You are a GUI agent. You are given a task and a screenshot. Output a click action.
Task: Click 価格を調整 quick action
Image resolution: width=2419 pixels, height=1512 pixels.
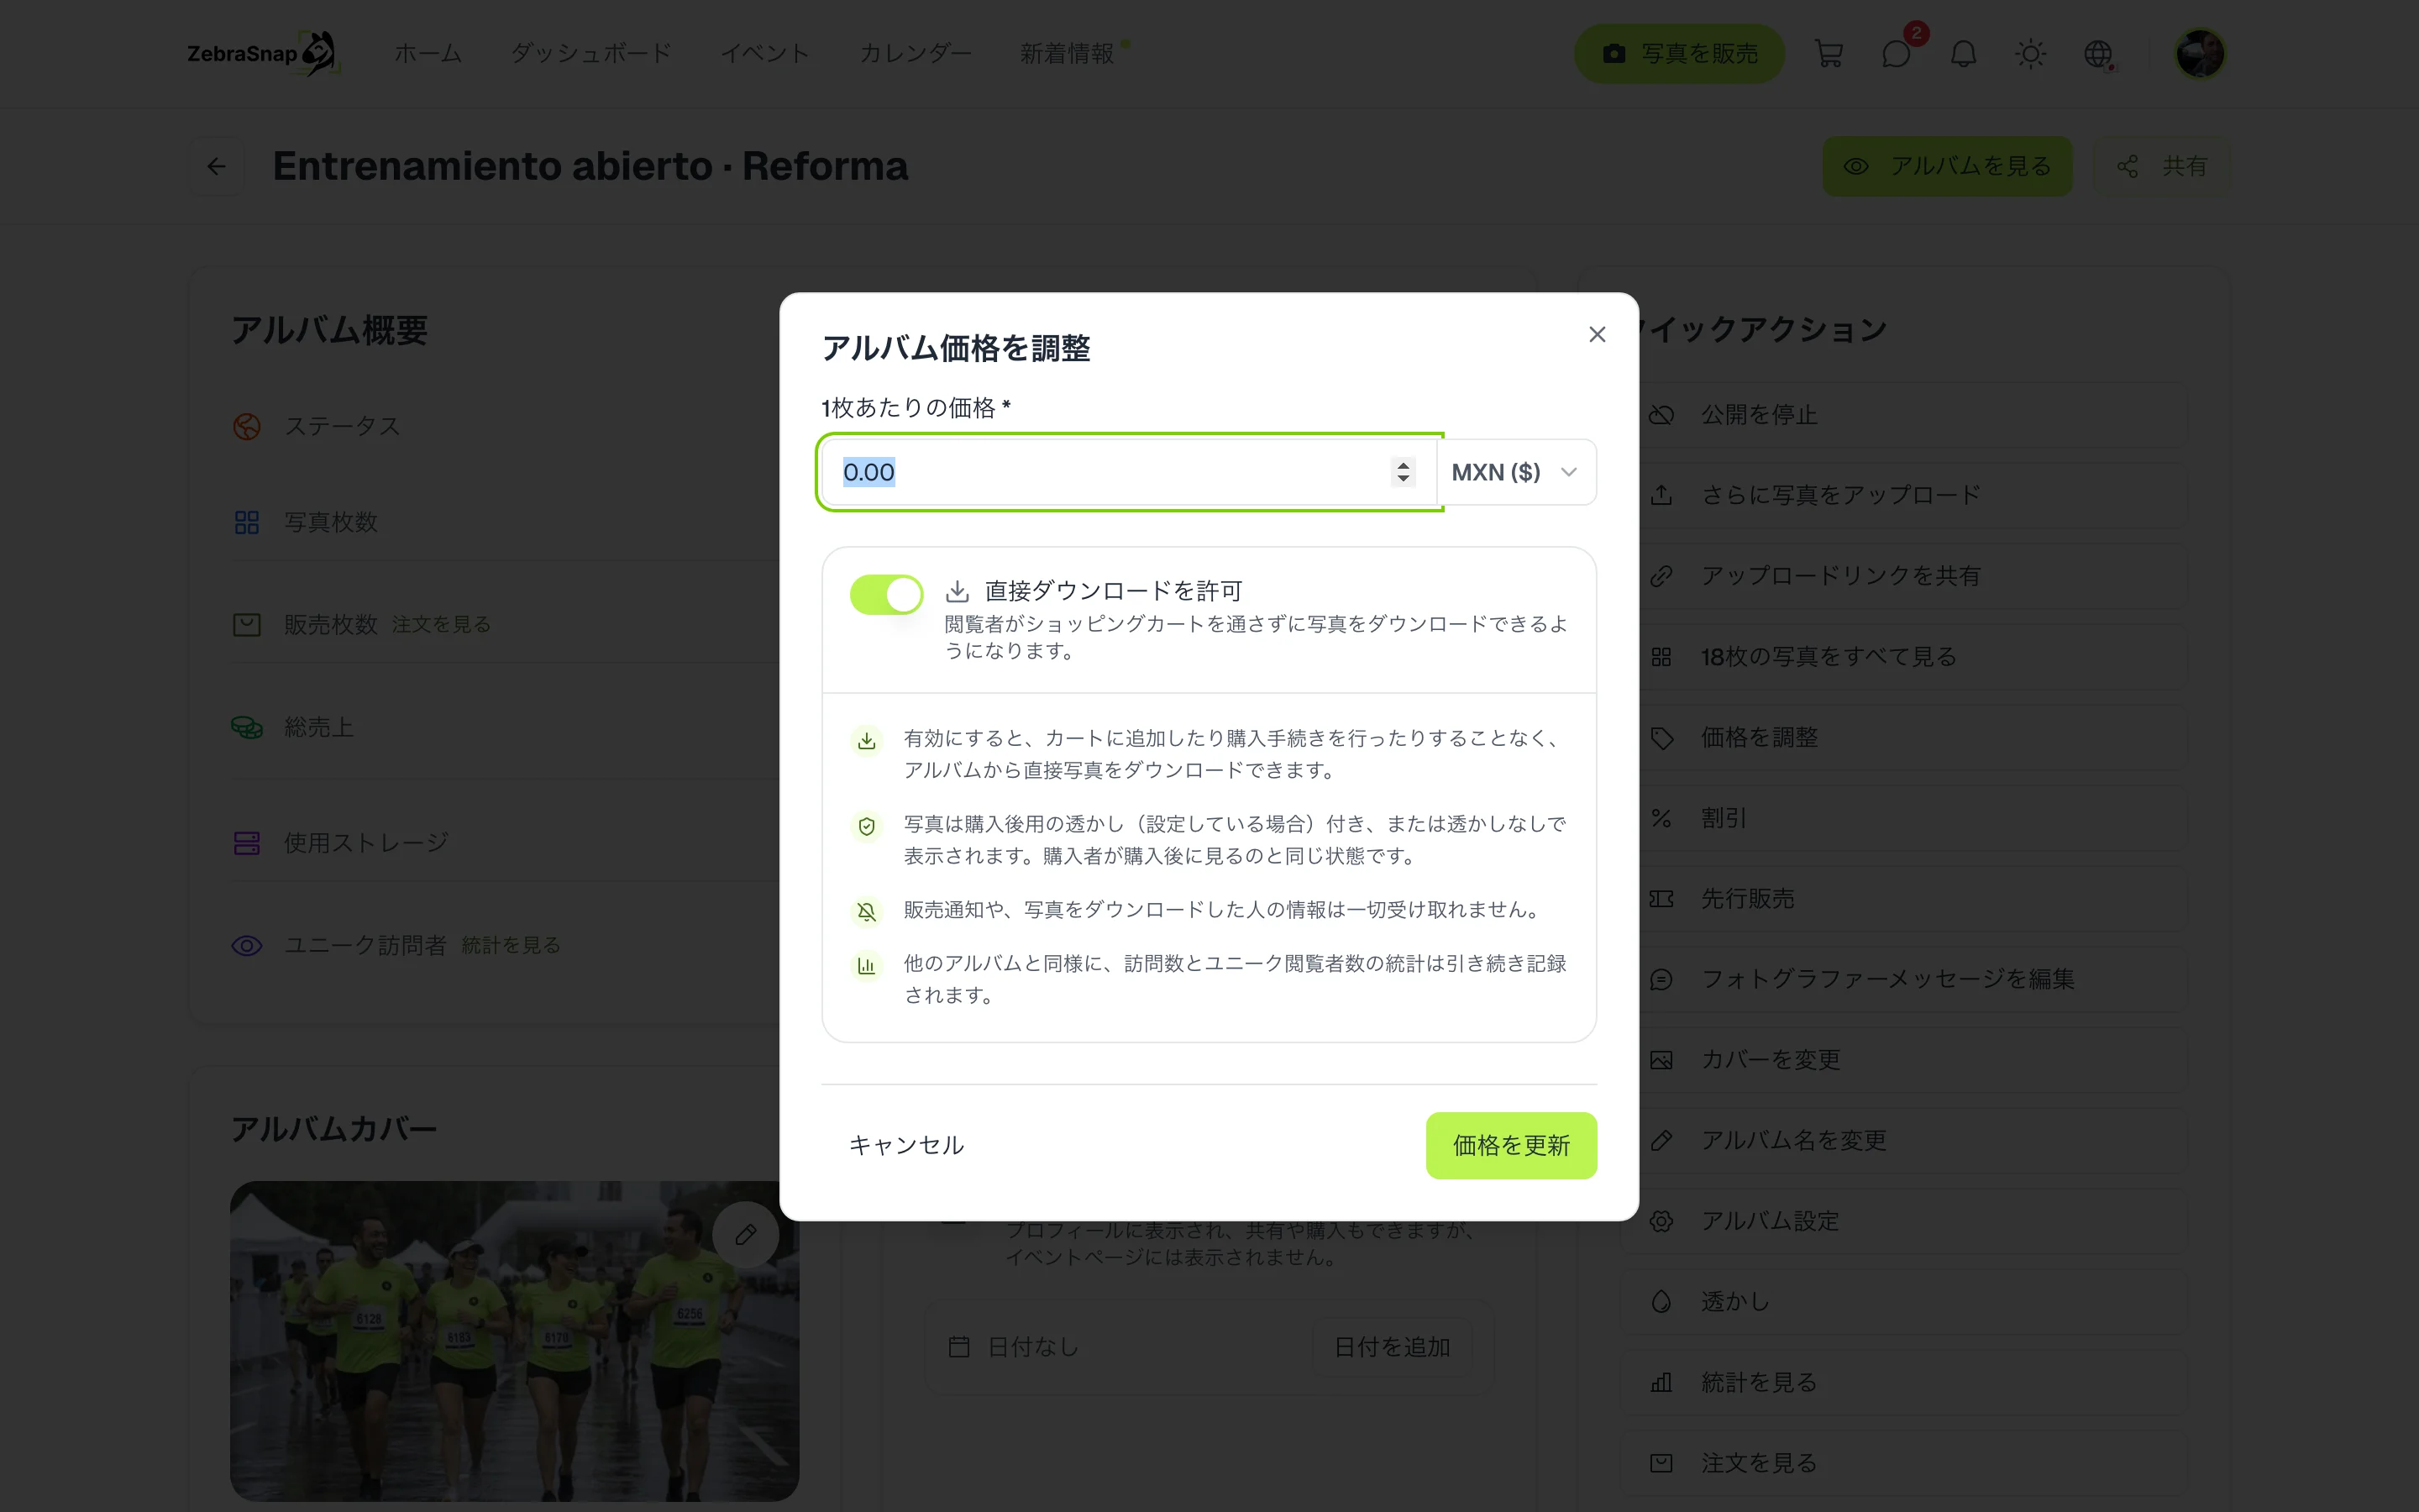click(1904, 737)
